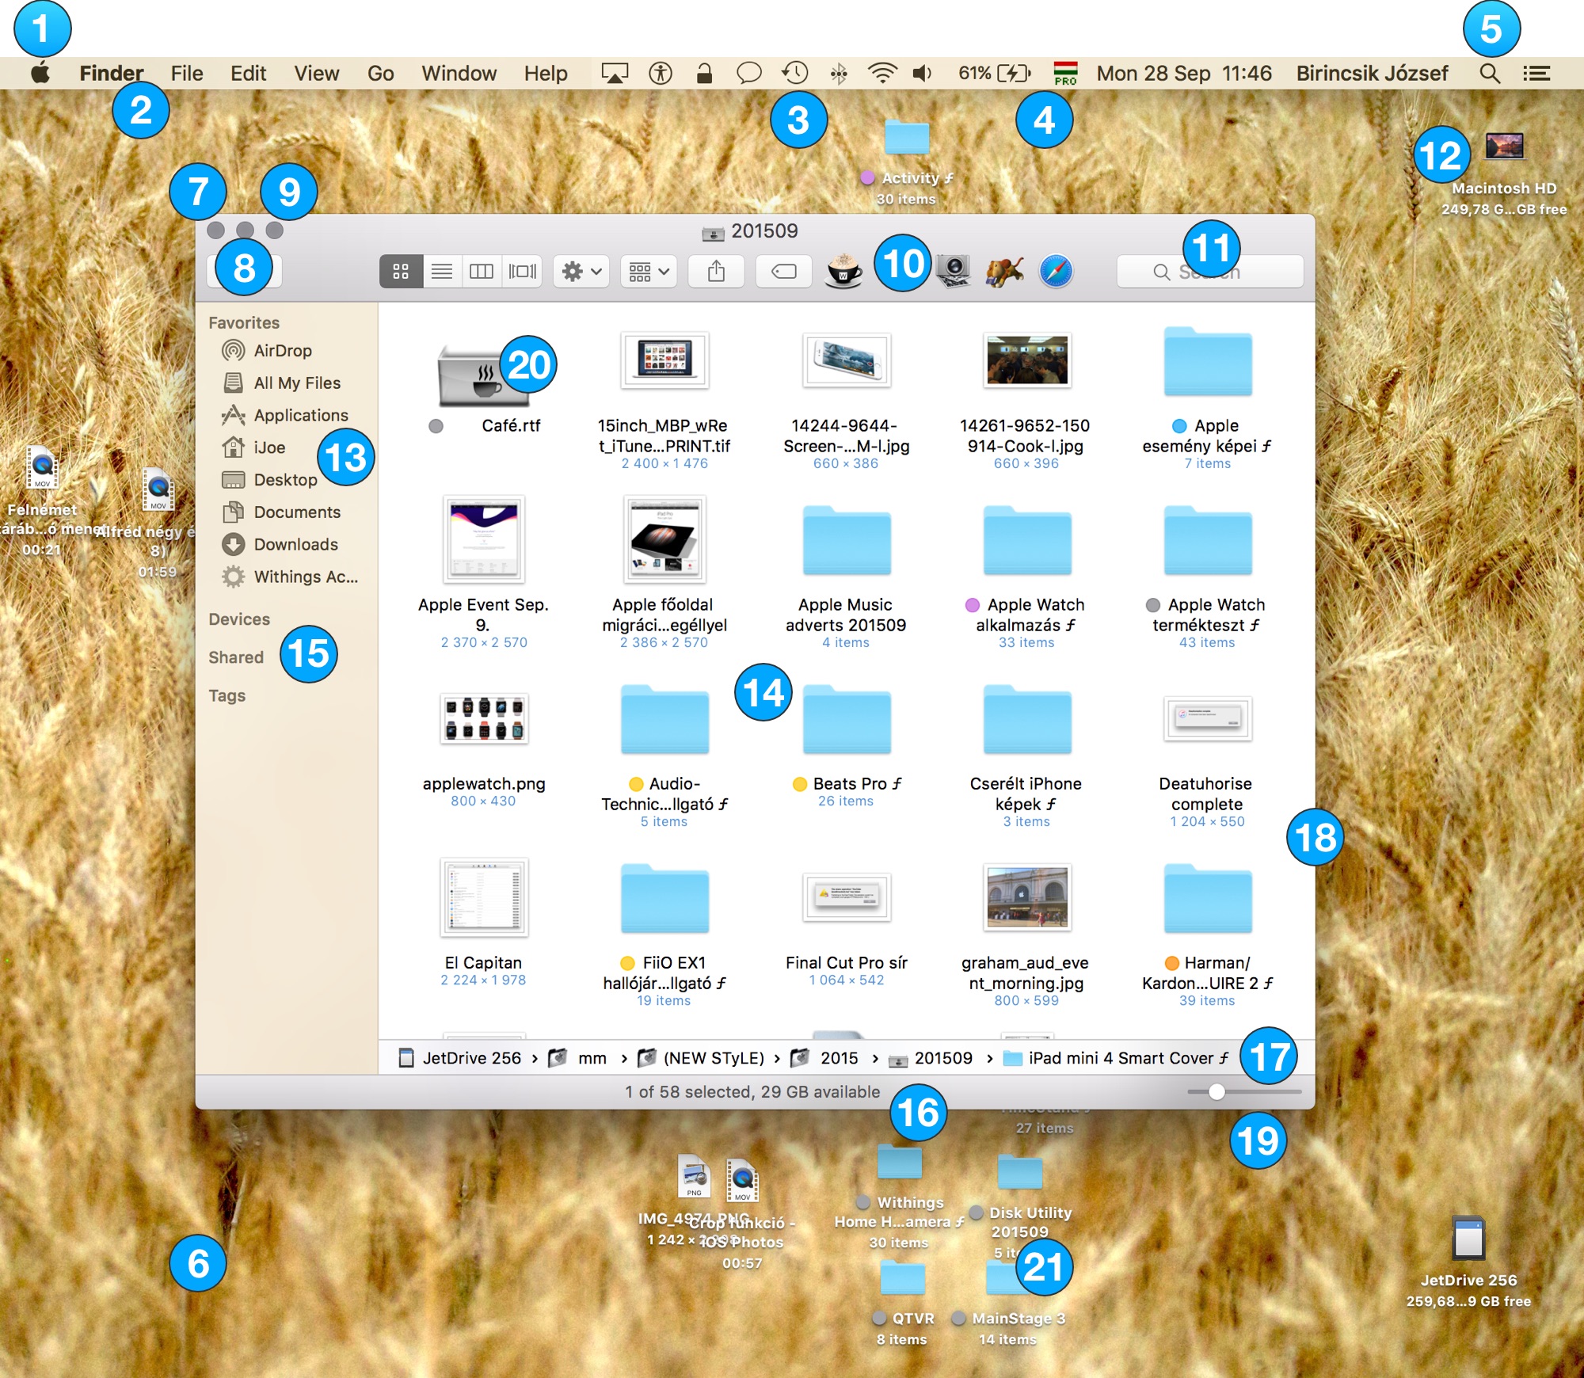Viewport: 1584px width, 1378px height.
Task: Open the user menu Birincsik József
Action: [1372, 74]
